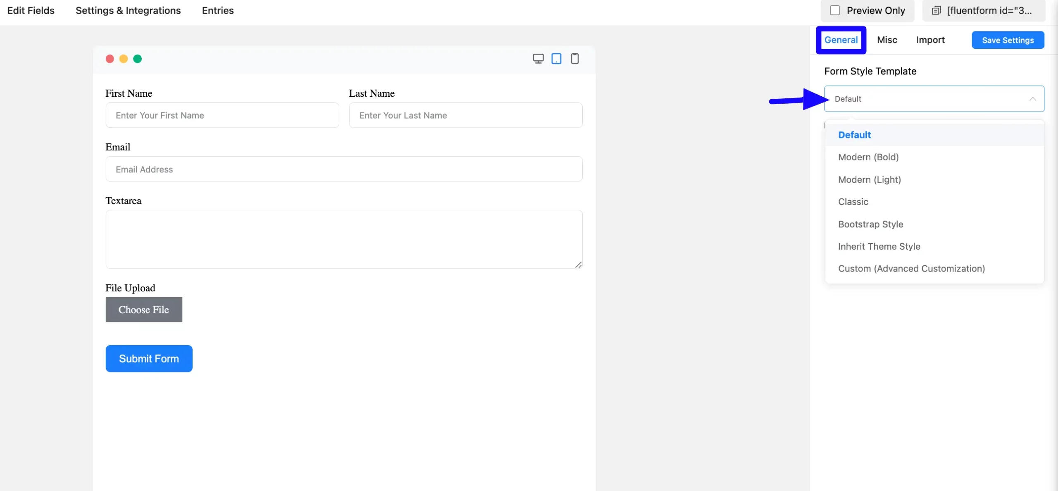This screenshot has width=1058, height=491.
Task: Choose Bootstrap Style from the list
Action: click(870, 224)
